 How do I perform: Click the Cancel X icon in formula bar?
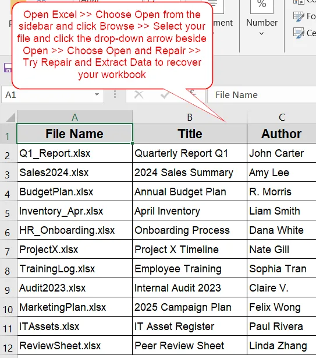click(x=139, y=94)
